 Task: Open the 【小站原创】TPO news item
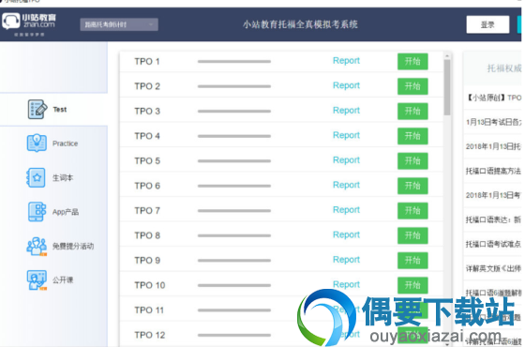pyautogui.click(x=494, y=98)
